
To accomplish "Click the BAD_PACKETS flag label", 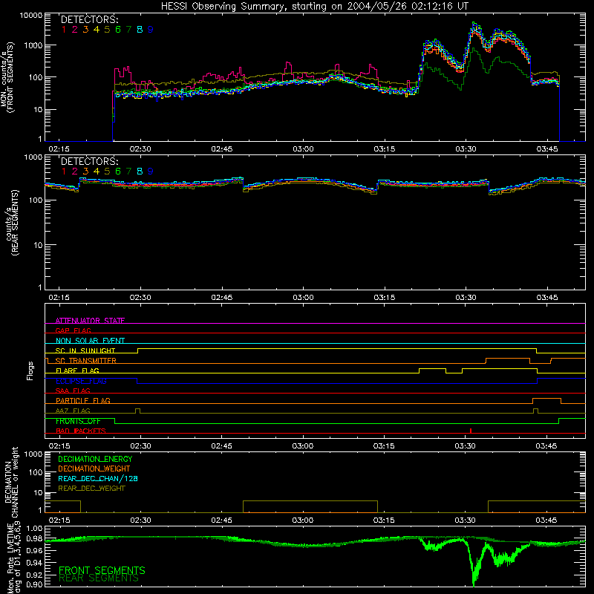I will click(x=81, y=431).
